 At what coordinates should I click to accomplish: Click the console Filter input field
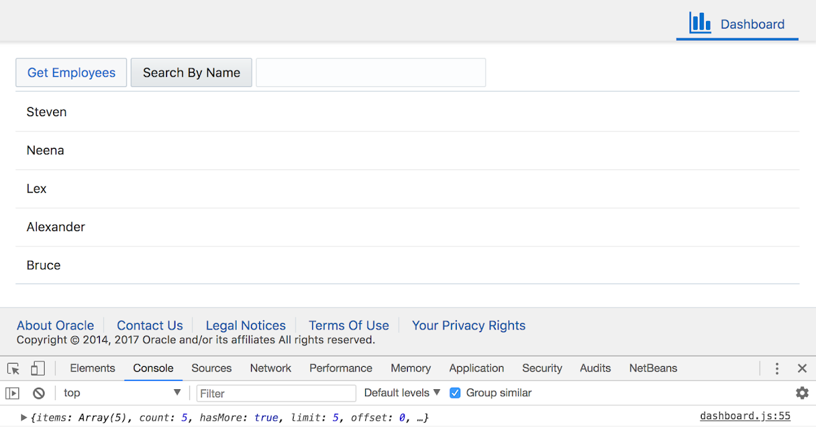click(x=275, y=393)
